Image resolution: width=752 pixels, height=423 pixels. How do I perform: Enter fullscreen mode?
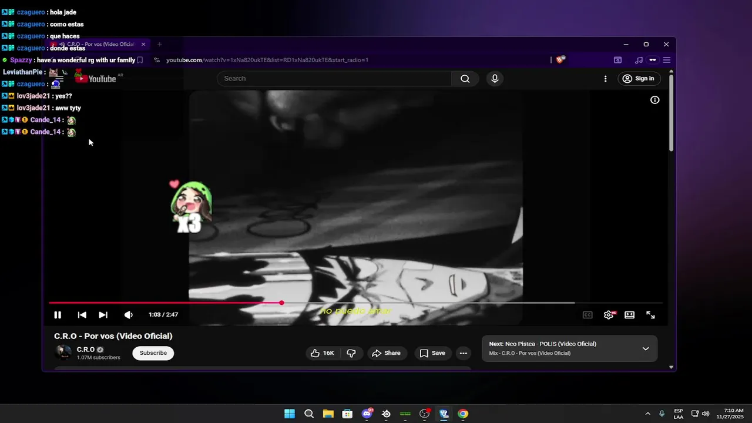[x=650, y=315]
